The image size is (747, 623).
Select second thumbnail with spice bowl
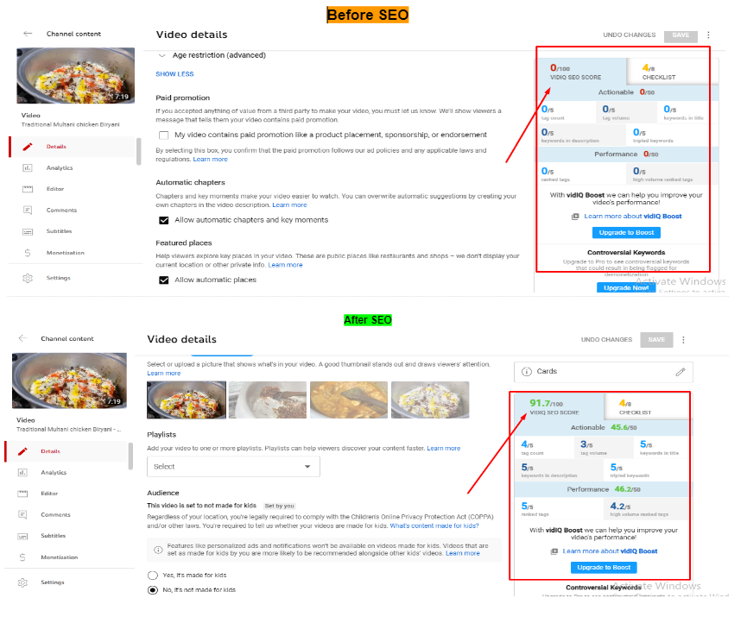[x=268, y=400]
